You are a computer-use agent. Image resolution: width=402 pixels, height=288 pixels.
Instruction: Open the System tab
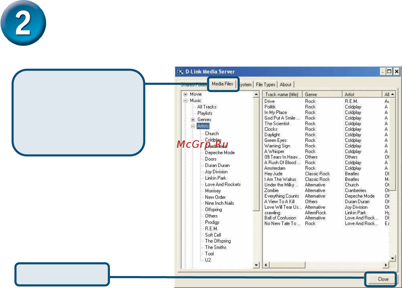[245, 85]
